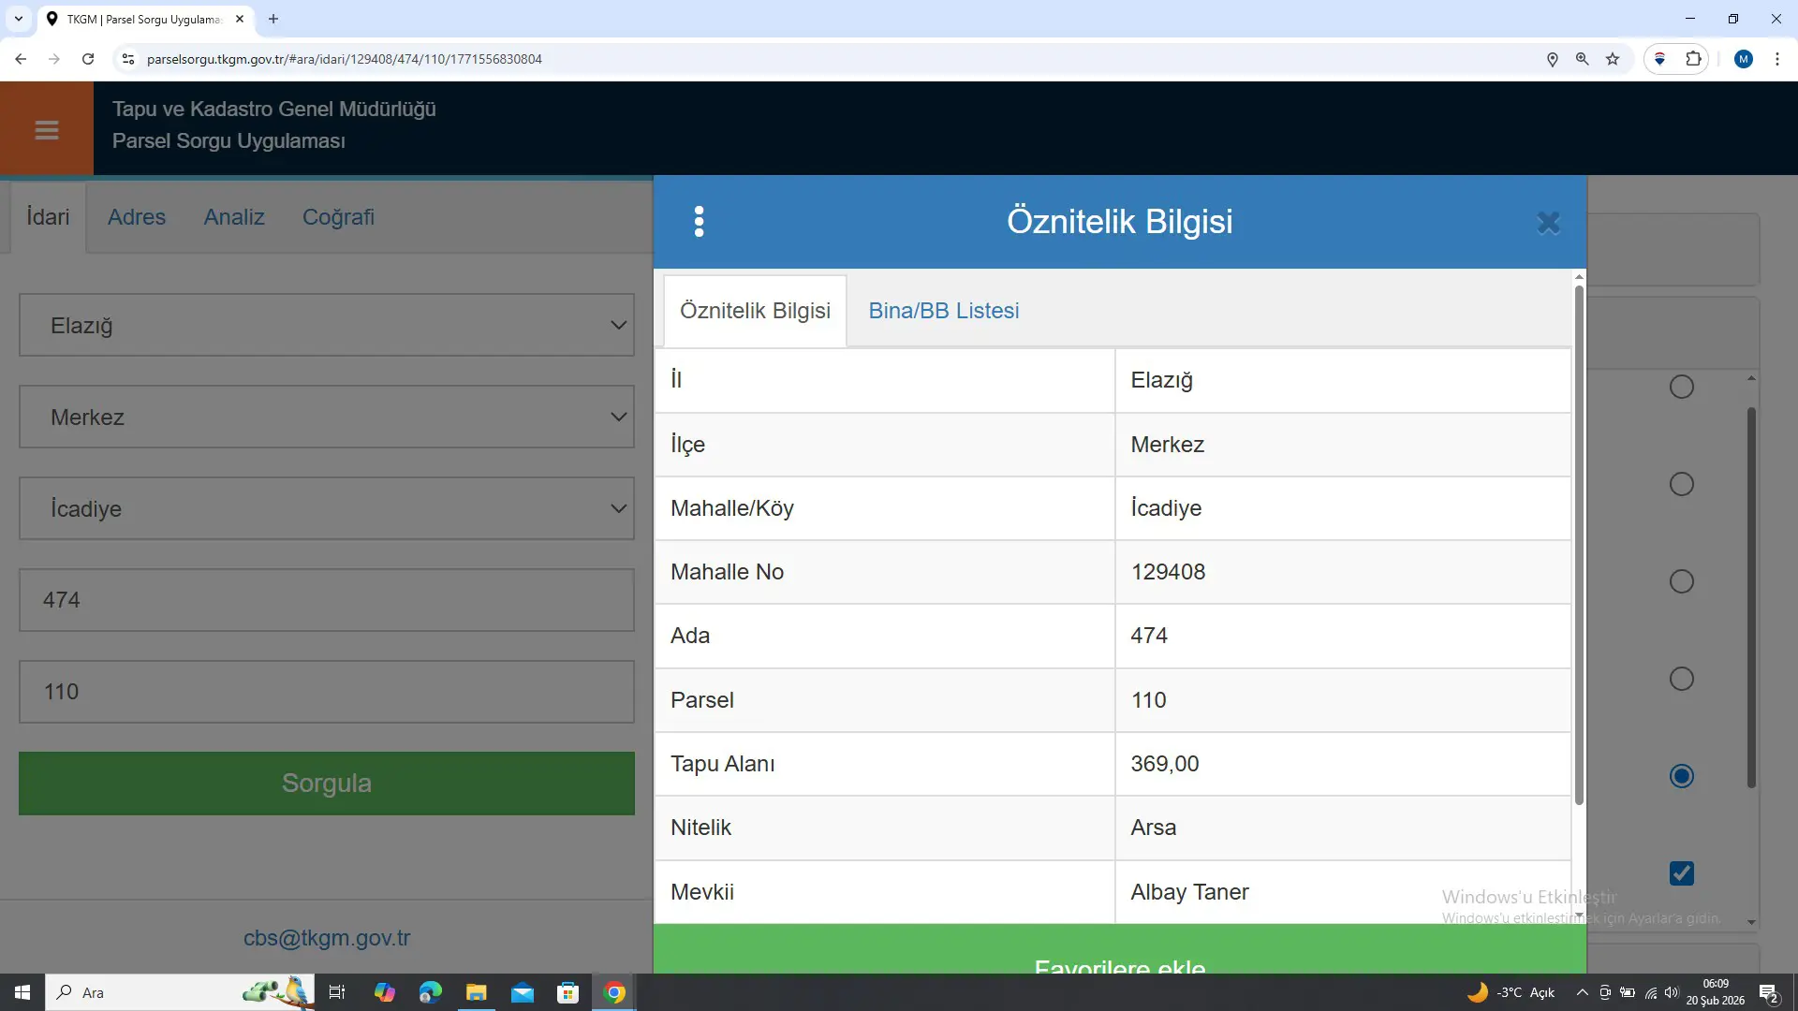This screenshot has width=1798, height=1011.
Task: Reload the page
Action: (88, 59)
